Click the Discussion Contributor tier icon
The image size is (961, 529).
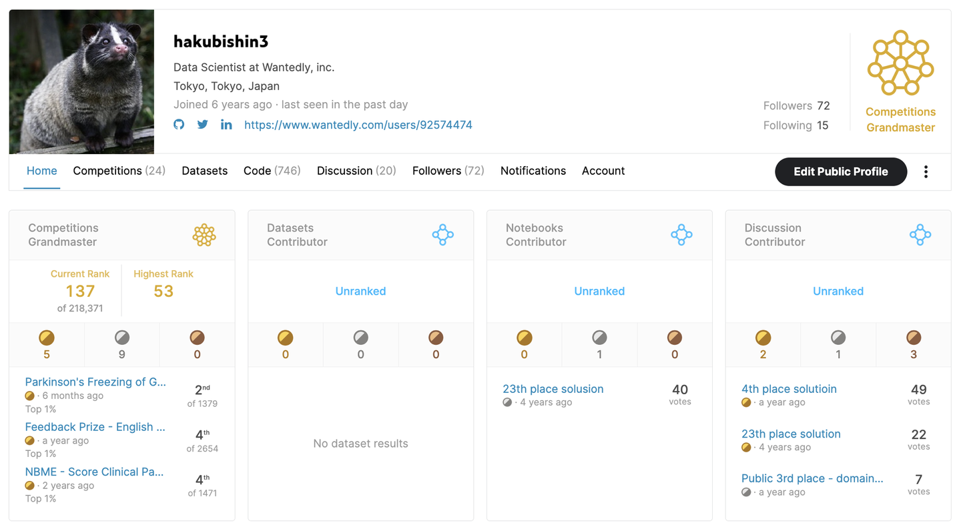tap(920, 235)
